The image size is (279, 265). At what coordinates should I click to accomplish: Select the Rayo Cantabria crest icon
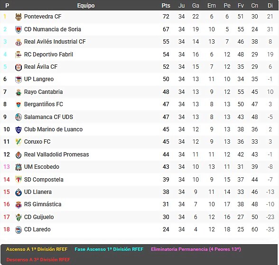point(19,92)
